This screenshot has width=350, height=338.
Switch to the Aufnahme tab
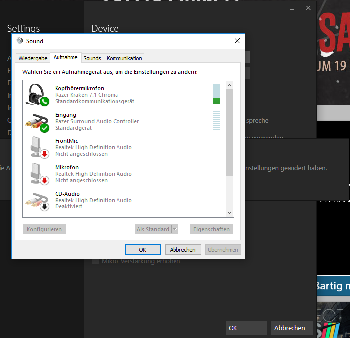pos(65,57)
